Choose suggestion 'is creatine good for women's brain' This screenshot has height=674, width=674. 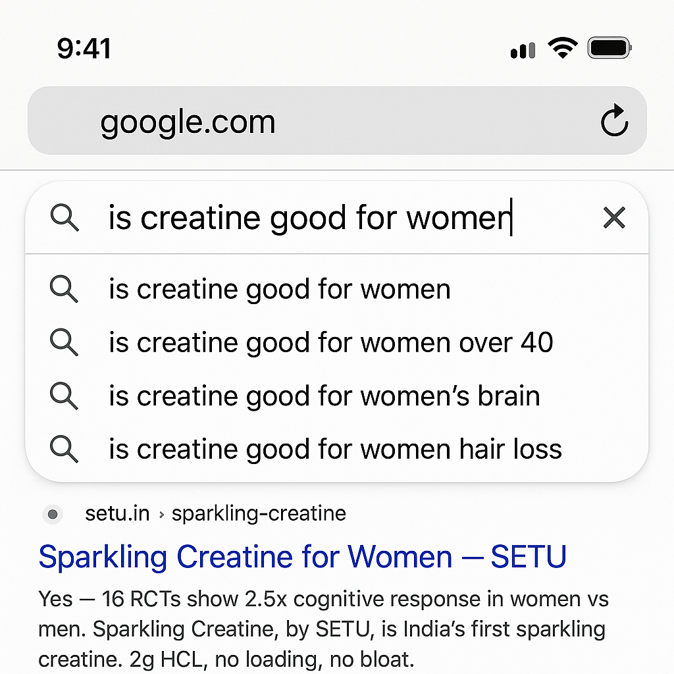336,396
